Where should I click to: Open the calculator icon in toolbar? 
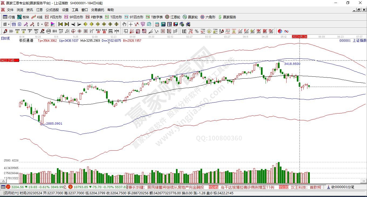[x=163, y=24]
